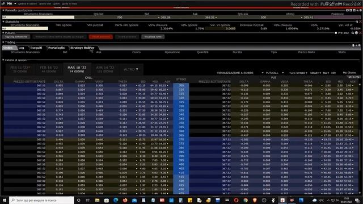Viewport: 363px width, 204px height.
Task: Open the Tutti STRIKE dropdown
Action: (x=298, y=73)
